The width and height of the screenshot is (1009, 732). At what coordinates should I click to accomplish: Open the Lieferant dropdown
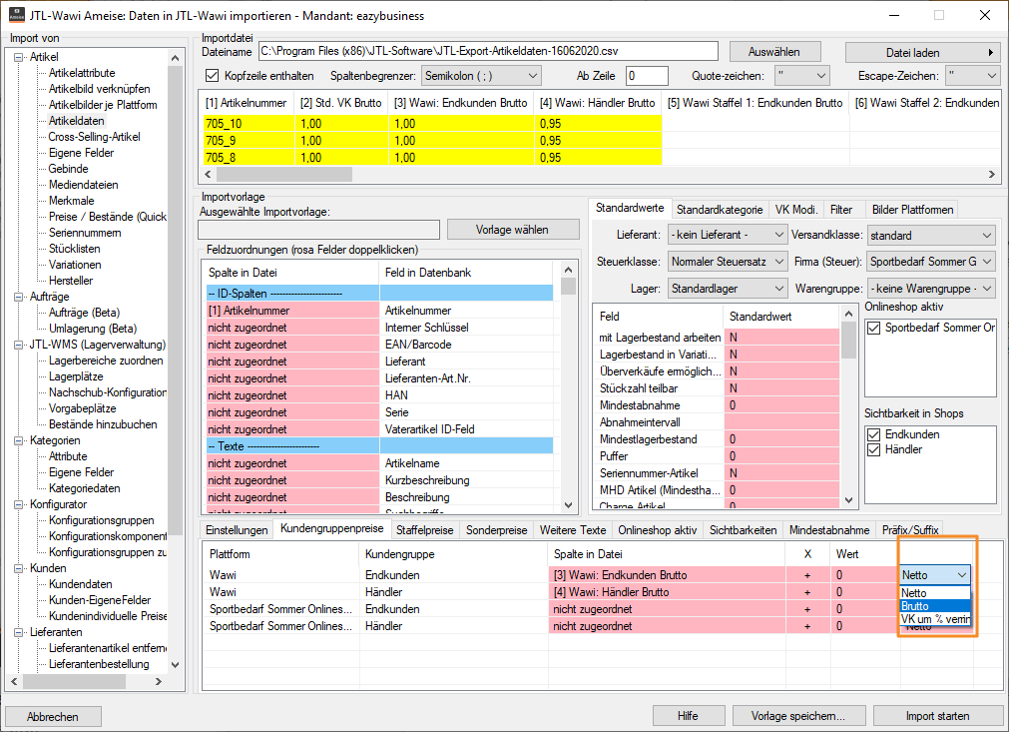728,235
